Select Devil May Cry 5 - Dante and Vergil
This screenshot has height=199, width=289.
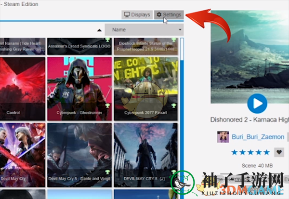click(x=79, y=155)
